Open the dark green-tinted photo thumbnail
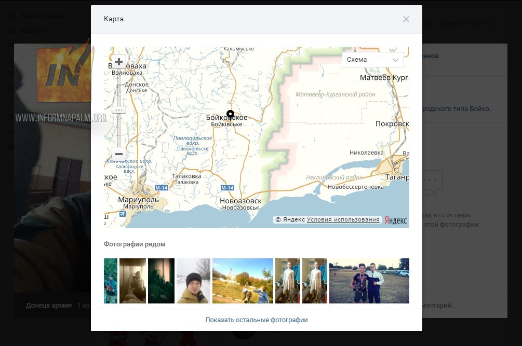The width and height of the screenshot is (522, 346). [161, 281]
